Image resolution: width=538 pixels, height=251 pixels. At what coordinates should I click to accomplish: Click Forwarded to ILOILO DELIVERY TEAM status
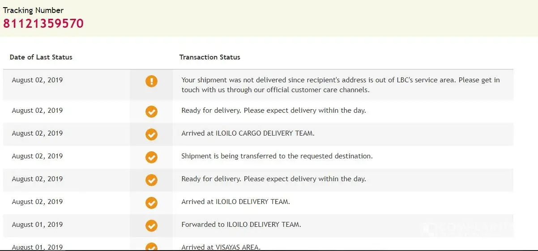[241, 225]
